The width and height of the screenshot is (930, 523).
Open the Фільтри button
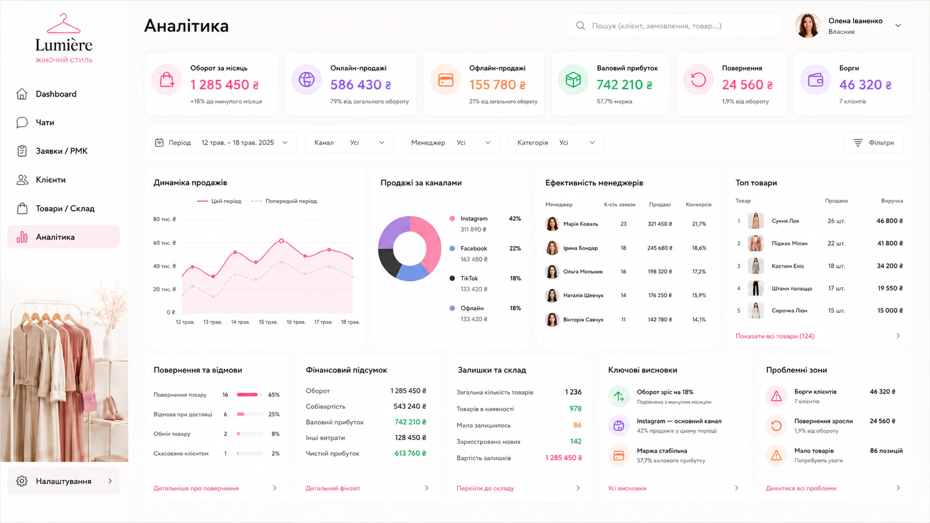click(874, 143)
